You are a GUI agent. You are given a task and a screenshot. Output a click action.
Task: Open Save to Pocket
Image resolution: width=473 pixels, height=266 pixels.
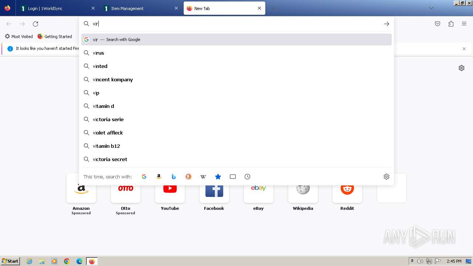pyautogui.click(x=438, y=24)
